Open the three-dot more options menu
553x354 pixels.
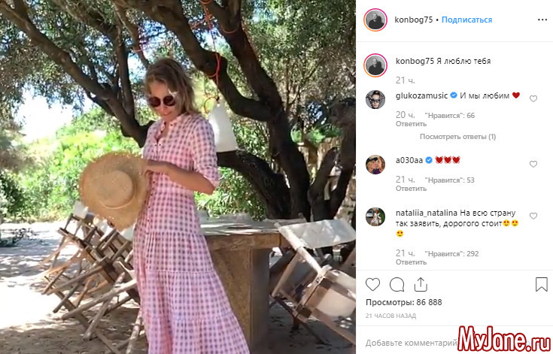tap(542, 20)
